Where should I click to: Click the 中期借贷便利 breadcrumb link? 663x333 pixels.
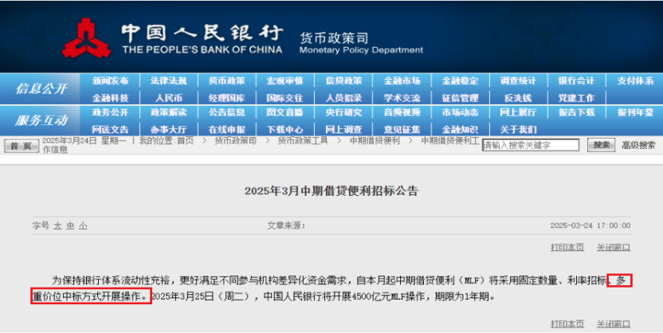point(375,141)
